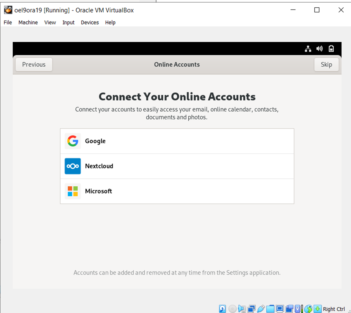This screenshot has height=313, width=351.
Task: Click the Google account icon
Action: click(x=73, y=141)
